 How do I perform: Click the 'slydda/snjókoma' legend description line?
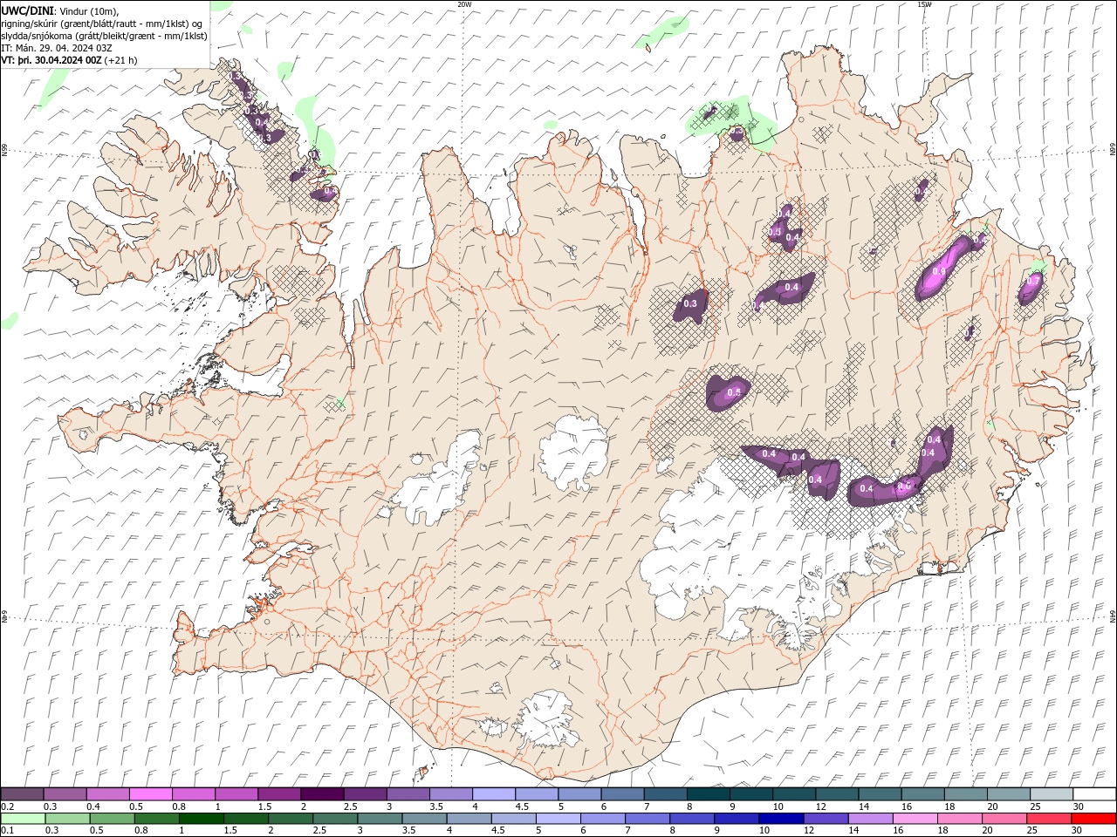tap(104, 36)
